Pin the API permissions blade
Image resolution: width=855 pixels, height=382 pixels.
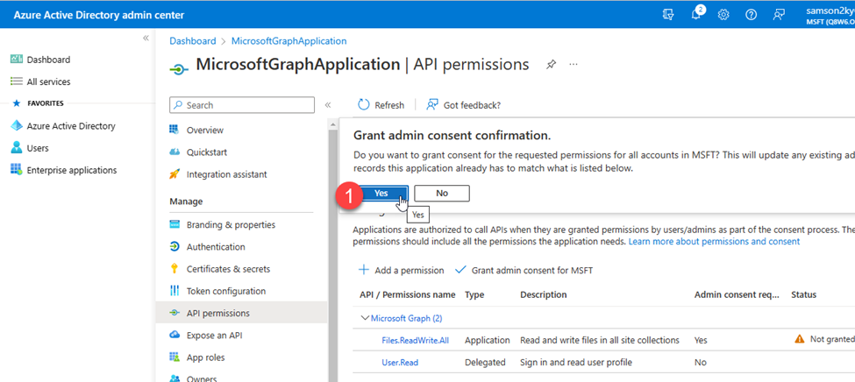click(551, 64)
